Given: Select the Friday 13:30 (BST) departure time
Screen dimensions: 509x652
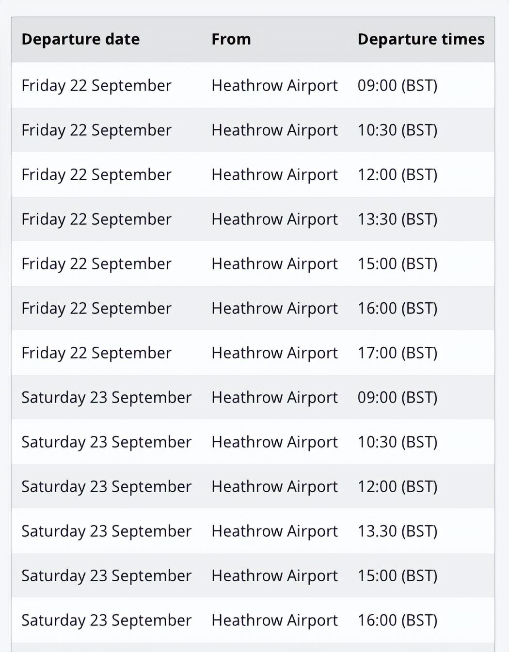Looking at the screenshot, I should point(398,219).
